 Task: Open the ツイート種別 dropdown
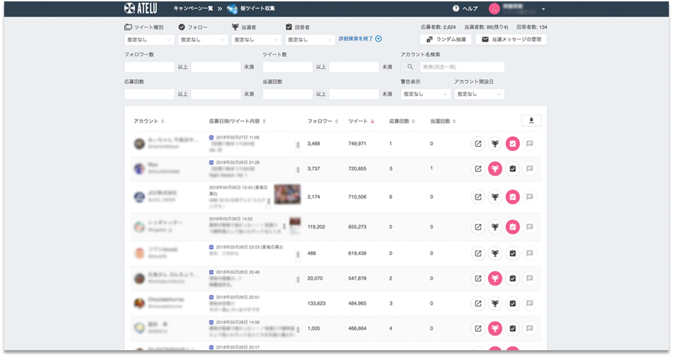150,40
